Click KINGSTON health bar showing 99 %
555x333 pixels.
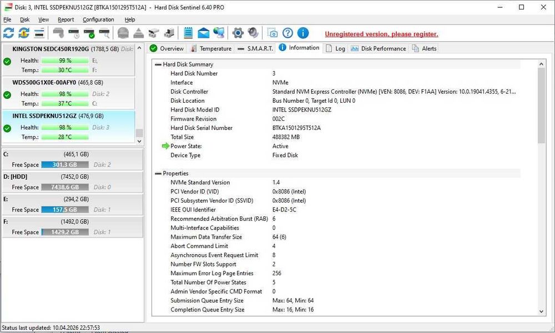(65, 60)
